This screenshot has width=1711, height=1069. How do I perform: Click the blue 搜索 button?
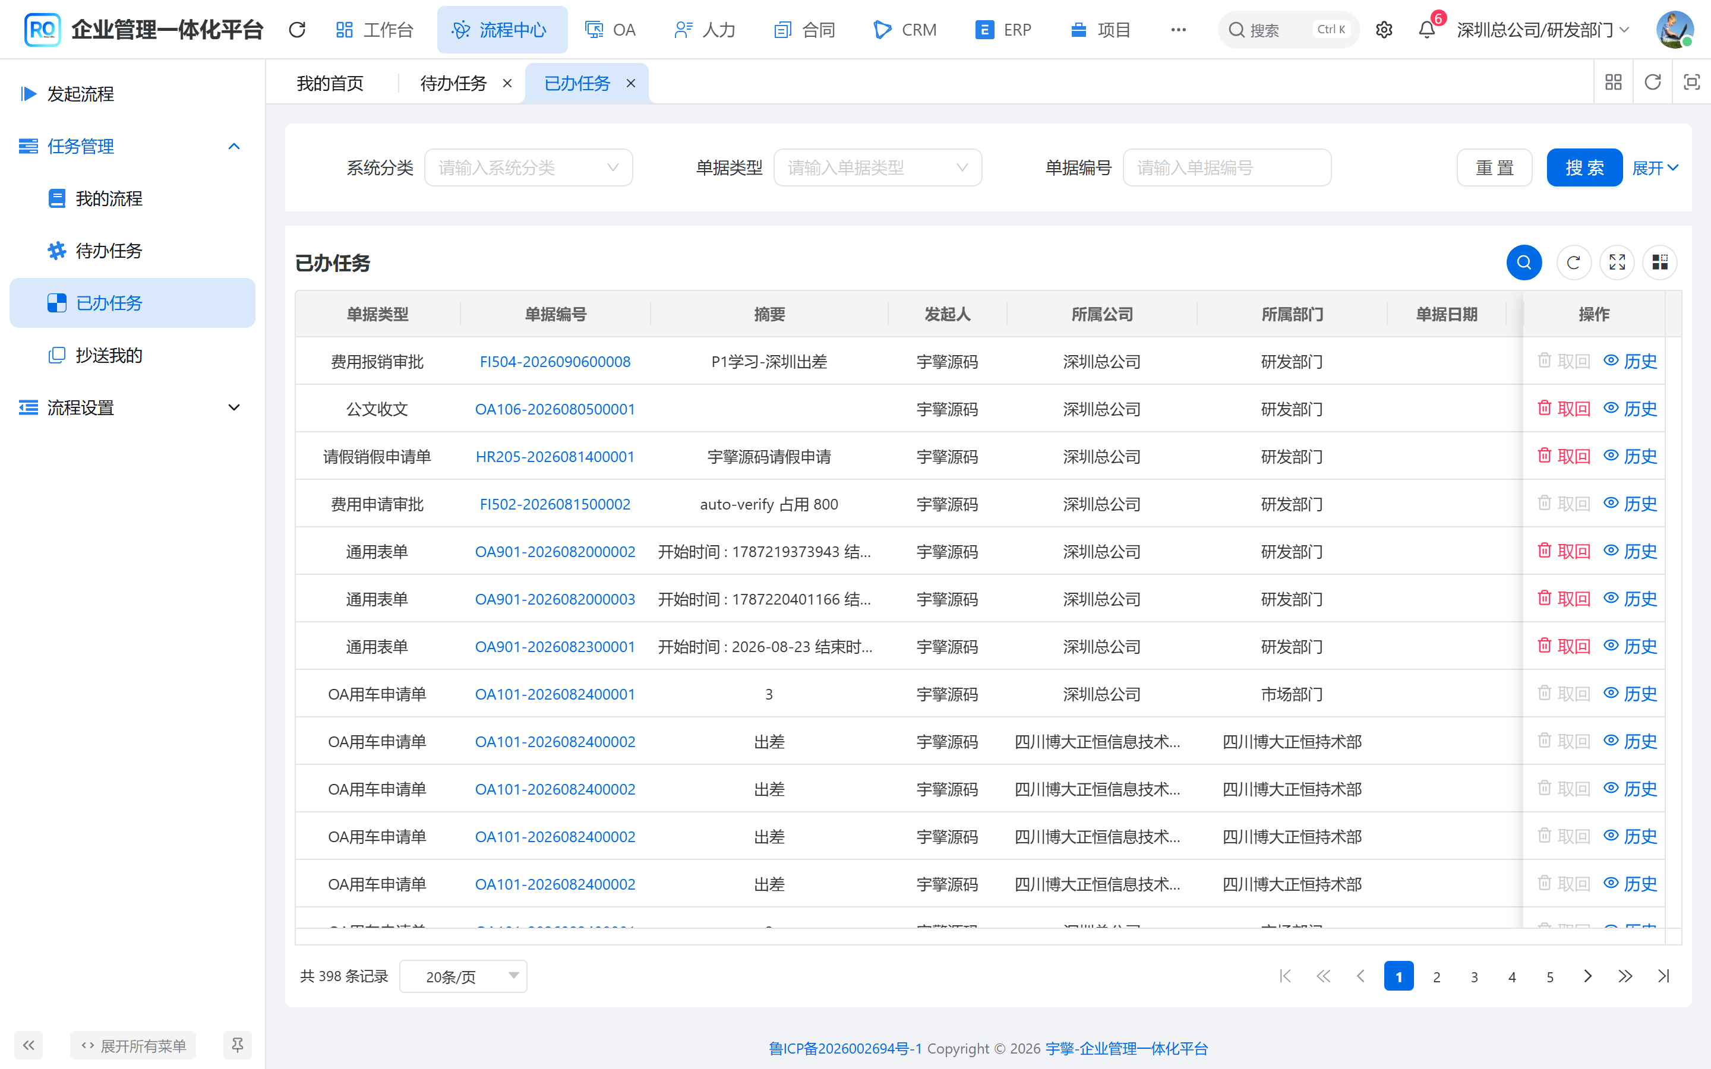pyautogui.click(x=1584, y=167)
